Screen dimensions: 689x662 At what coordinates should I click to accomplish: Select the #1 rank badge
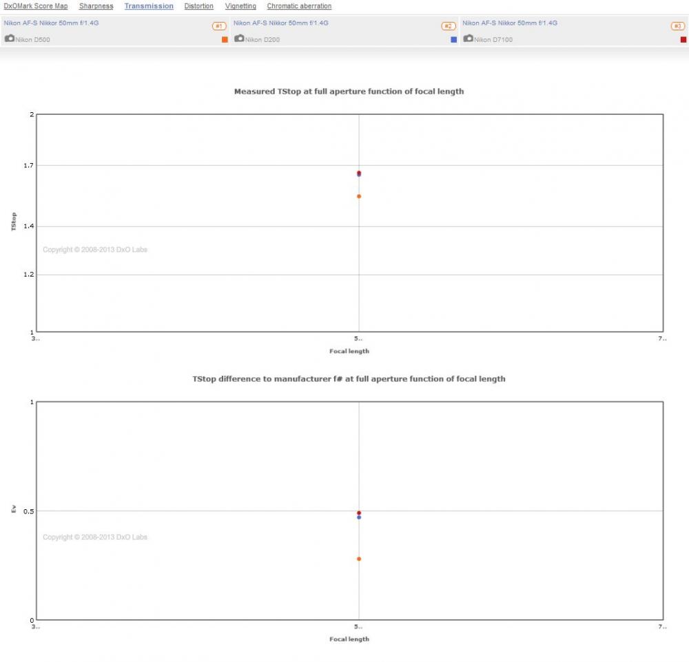219,26
